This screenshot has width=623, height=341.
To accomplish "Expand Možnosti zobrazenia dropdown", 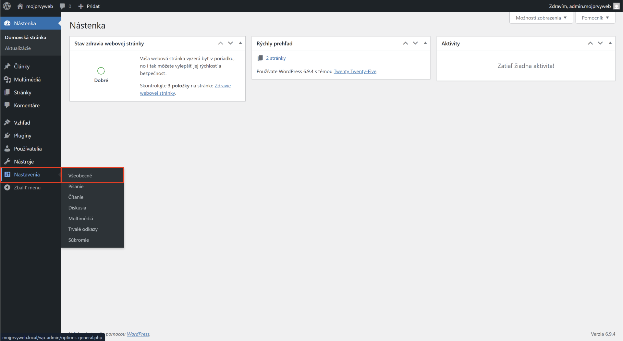I will coord(541,18).
